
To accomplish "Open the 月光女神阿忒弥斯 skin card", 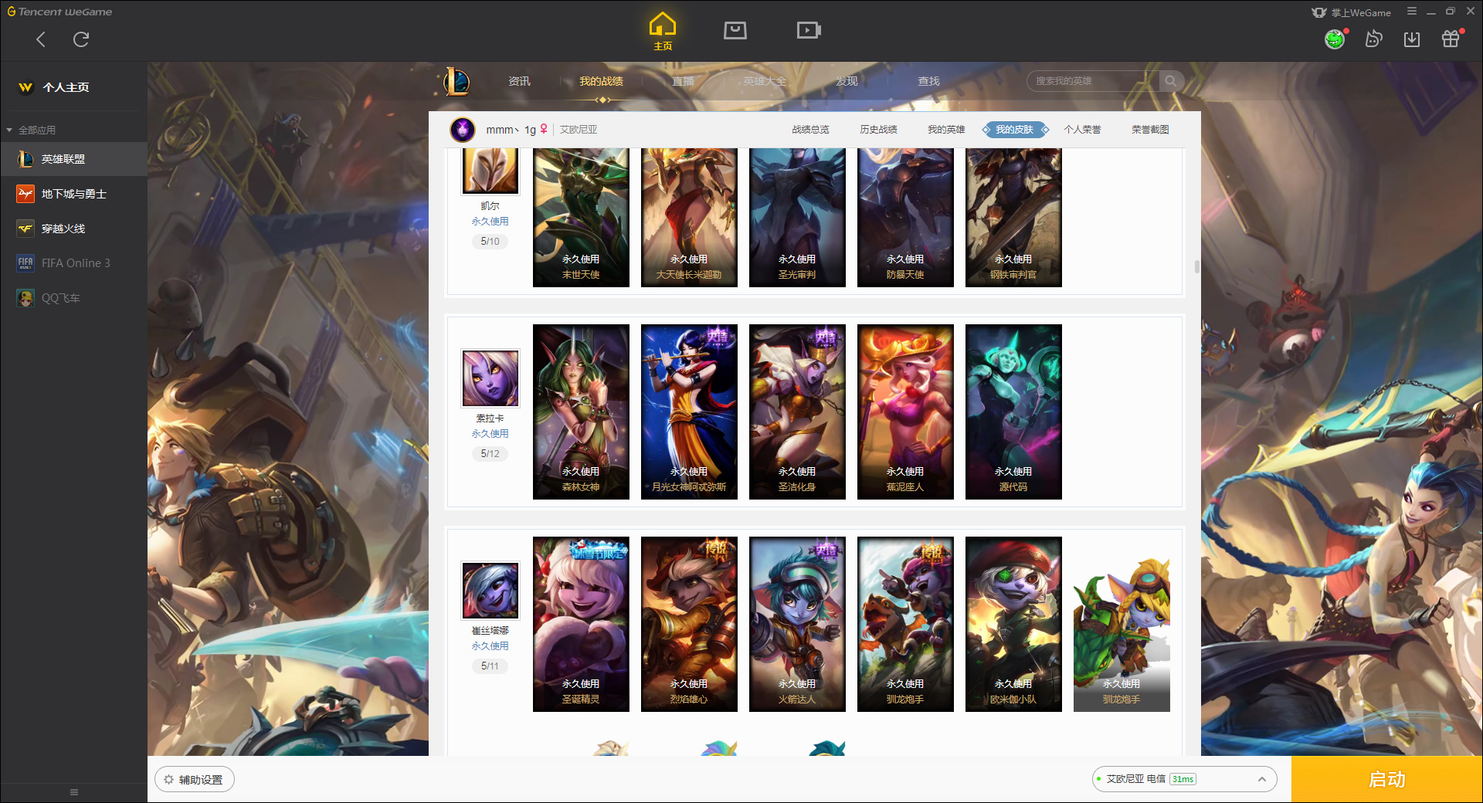I will tap(689, 412).
